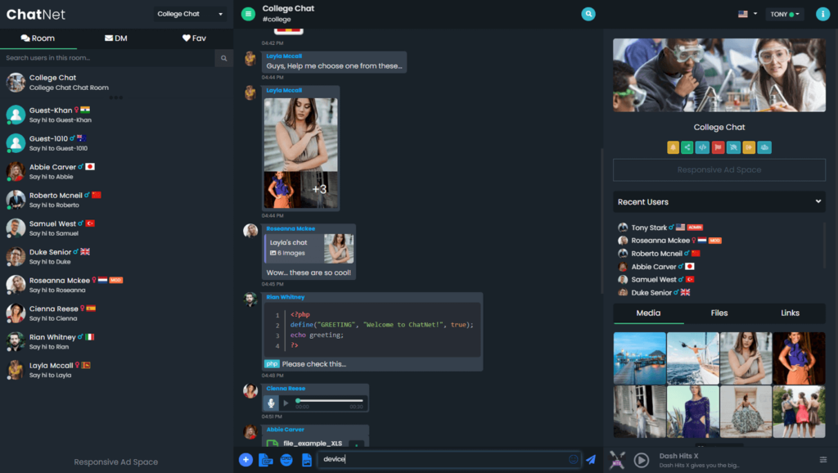
Task: Open the teal search icon in the chat header
Action: 588,14
